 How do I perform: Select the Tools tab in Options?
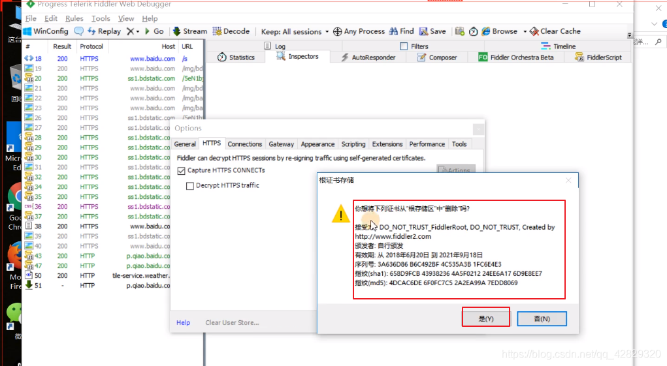(459, 144)
